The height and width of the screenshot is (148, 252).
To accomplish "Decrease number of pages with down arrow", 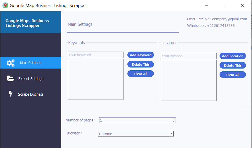I will point(173,121).
